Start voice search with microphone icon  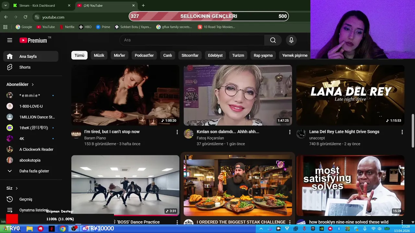291,40
